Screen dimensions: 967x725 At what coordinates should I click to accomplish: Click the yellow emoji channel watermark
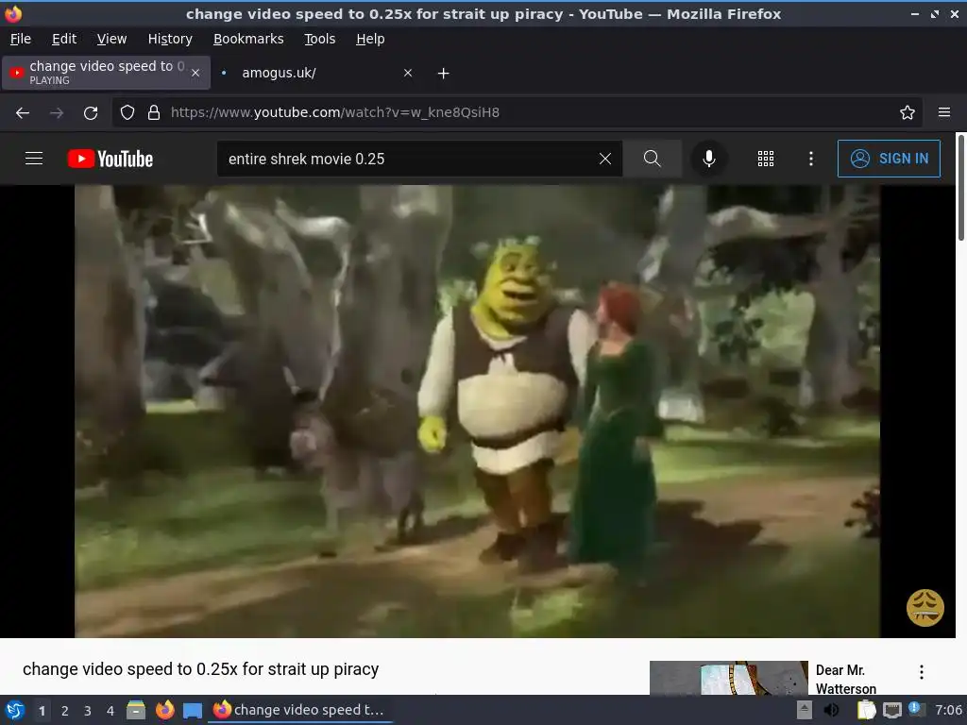[925, 608]
